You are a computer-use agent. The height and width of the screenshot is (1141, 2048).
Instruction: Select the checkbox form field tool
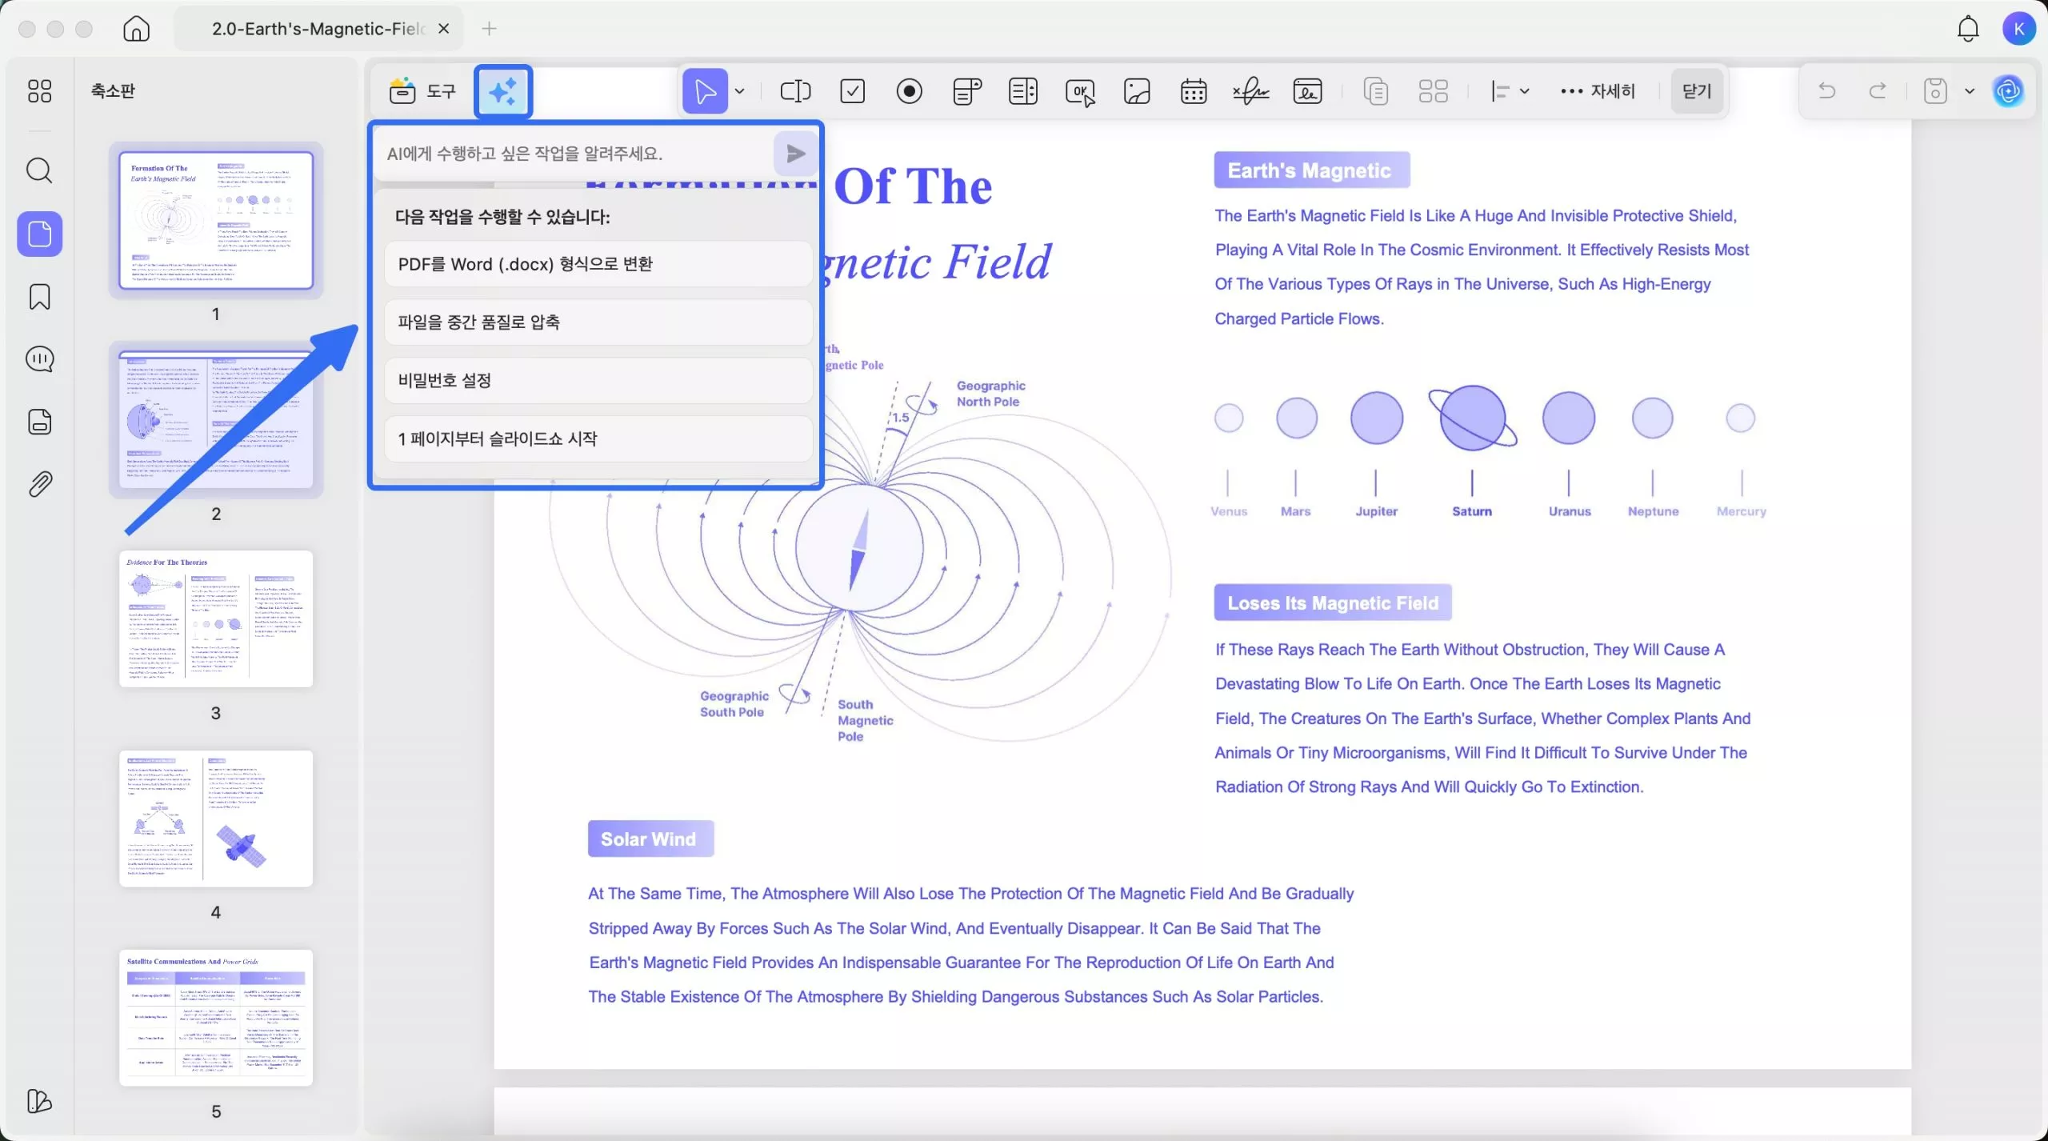[x=853, y=91]
